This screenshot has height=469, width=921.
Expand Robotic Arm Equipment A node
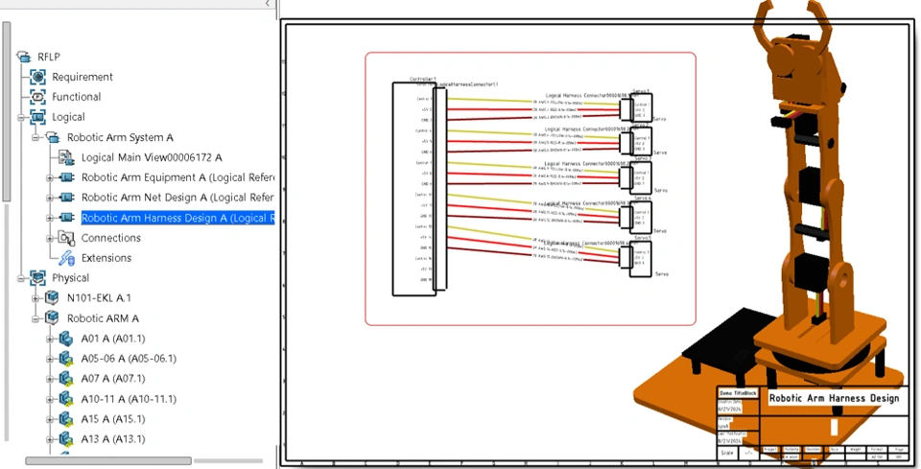49,177
